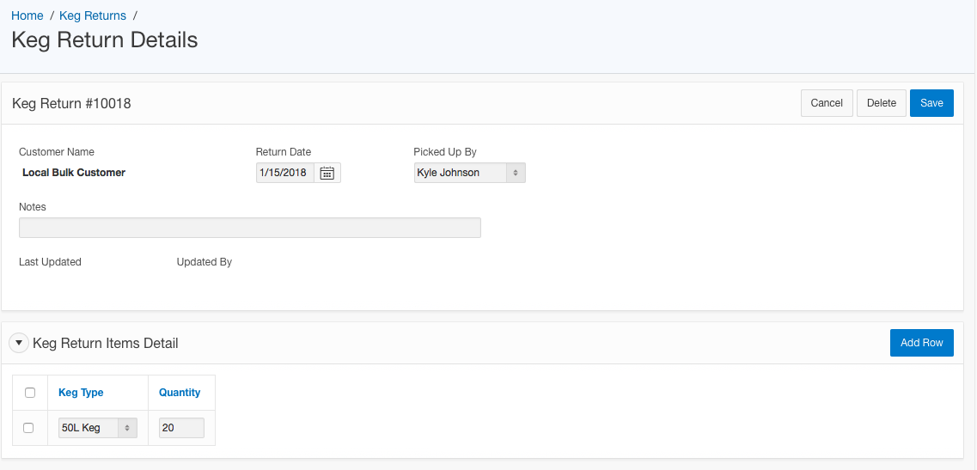The height and width of the screenshot is (470, 977).
Task: Go to Home breadcrumb link
Action: pyautogui.click(x=27, y=15)
